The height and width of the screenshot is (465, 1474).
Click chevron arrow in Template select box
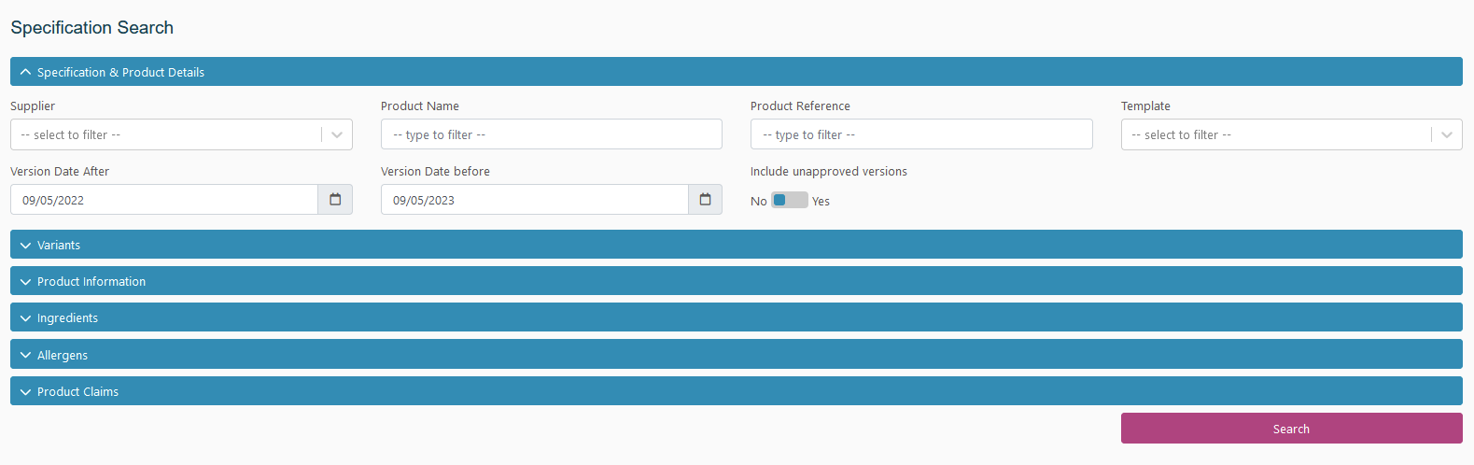1446,135
